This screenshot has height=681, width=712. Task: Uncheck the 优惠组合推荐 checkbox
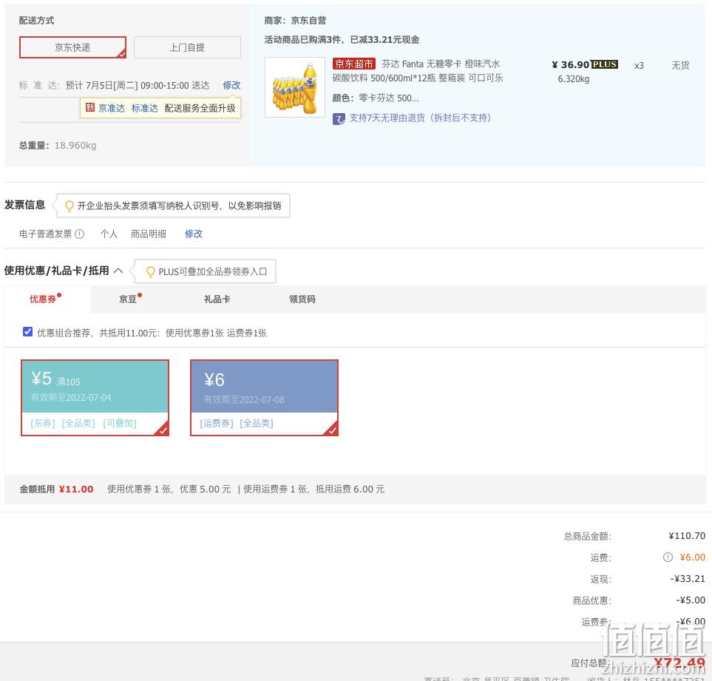27,332
